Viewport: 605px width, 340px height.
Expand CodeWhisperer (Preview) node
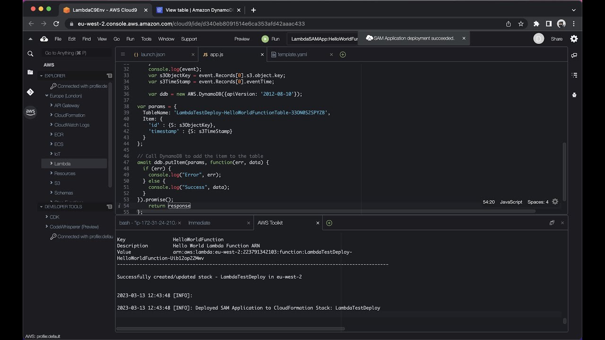click(47, 227)
